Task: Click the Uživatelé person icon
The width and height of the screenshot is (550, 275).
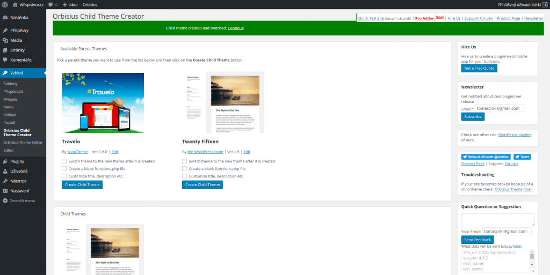Action: click(x=5, y=171)
